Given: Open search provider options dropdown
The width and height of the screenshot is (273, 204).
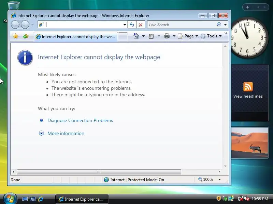Looking at the screenshot, I should (225, 24).
